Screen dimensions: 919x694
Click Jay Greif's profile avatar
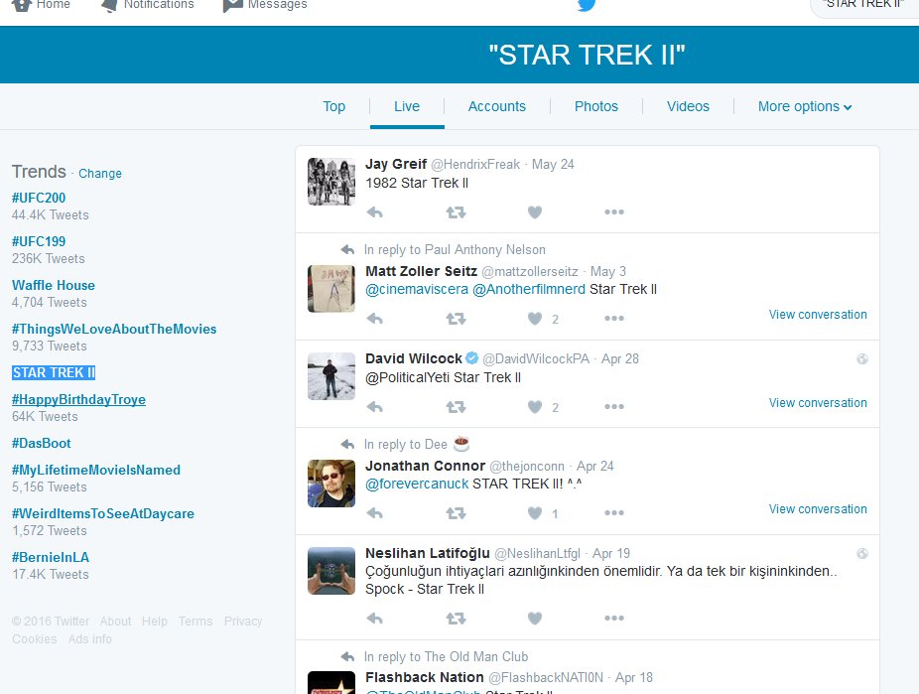[331, 182]
